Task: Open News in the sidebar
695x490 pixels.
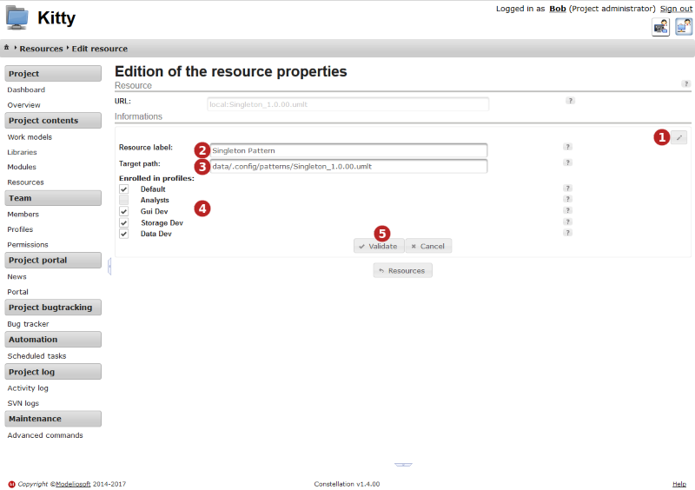Action: 17,276
